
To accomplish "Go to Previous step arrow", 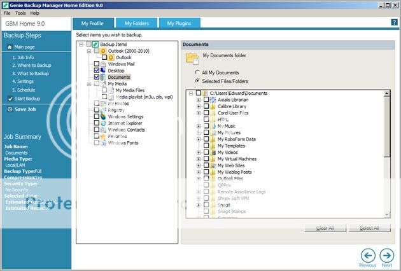I will [368, 255].
